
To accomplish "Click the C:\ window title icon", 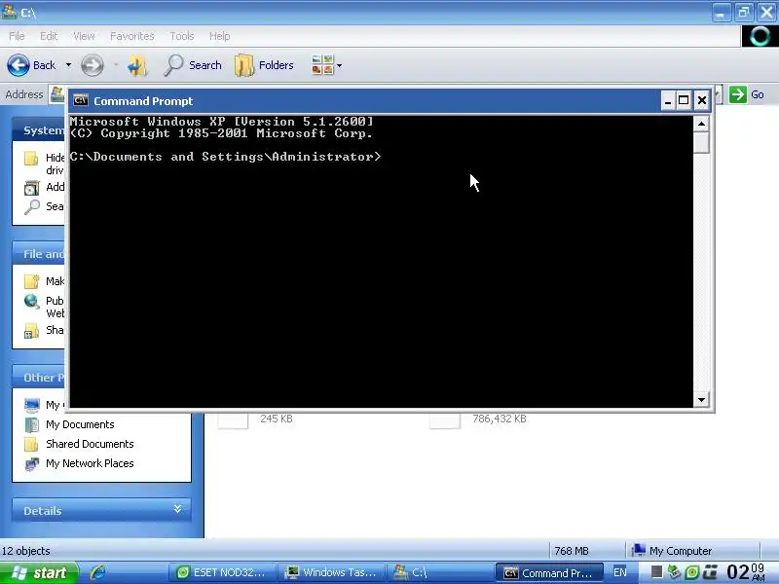I will 10,12.
